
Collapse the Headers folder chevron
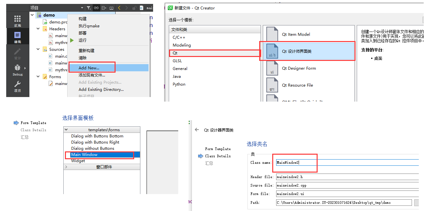[x=38, y=29]
